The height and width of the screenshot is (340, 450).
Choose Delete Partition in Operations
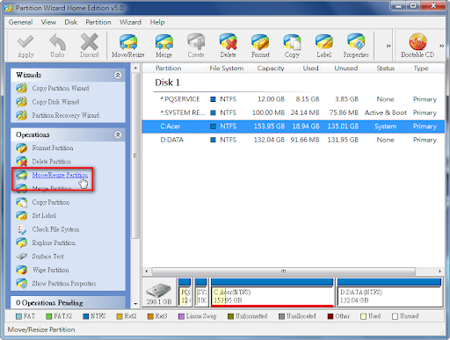pyautogui.click(x=51, y=162)
